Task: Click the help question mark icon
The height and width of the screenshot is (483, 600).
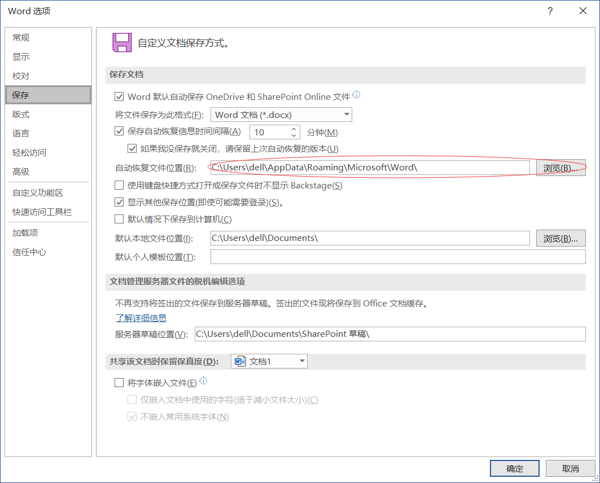Action: 550,11
